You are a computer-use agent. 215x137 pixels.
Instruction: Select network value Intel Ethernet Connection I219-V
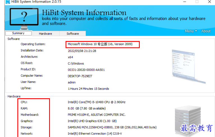point(95,134)
